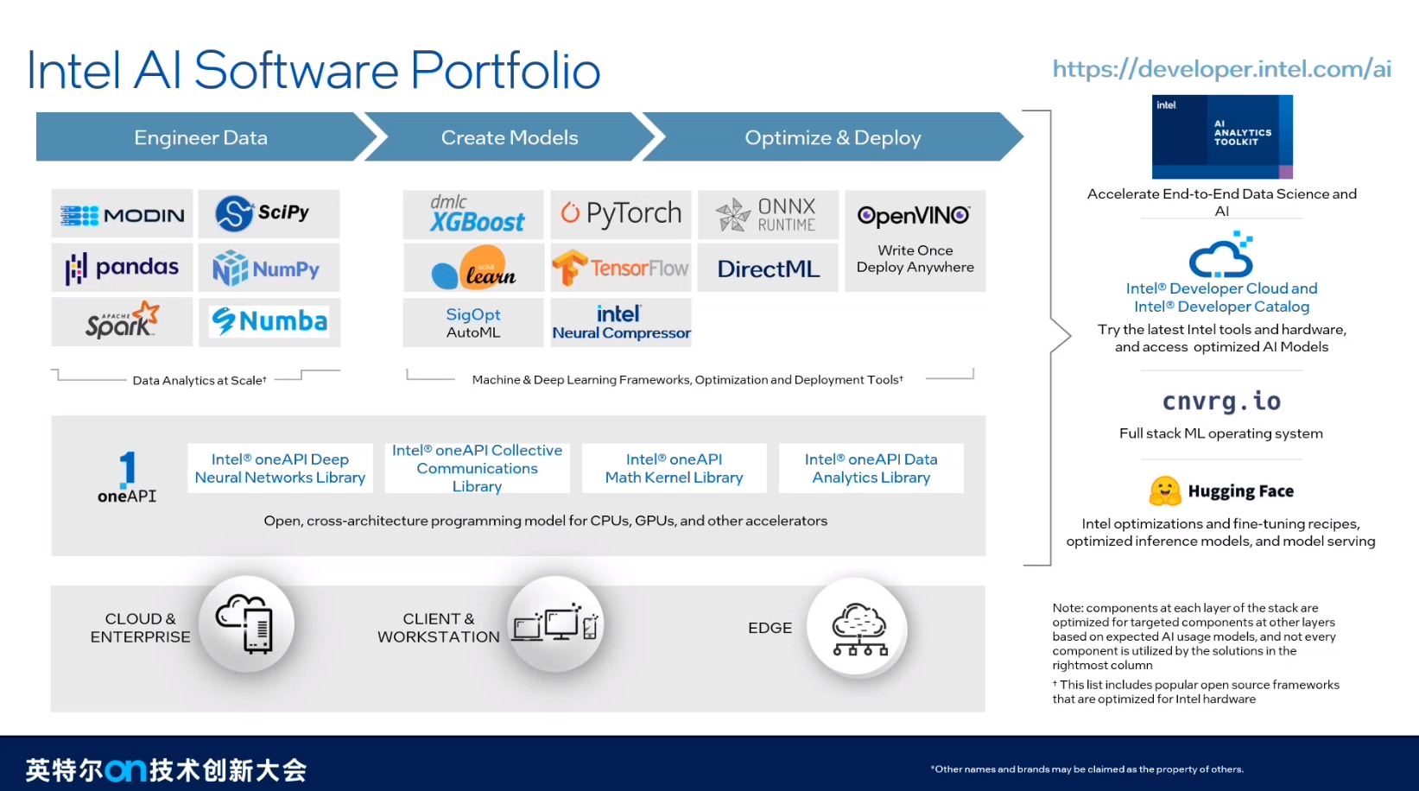Select the NumPy logo tile

[x=269, y=268]
